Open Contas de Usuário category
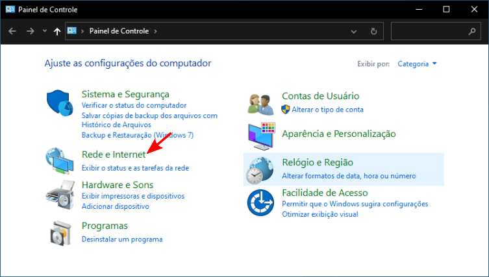489x277 pixels. coord(321,96)
